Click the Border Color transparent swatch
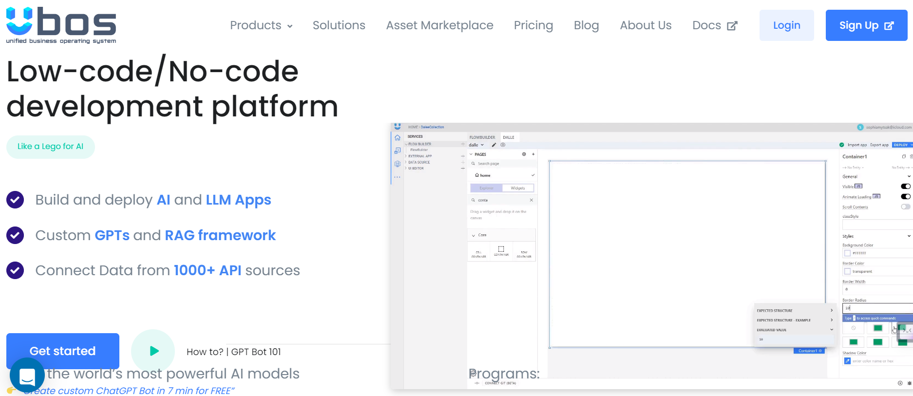The width and height of the screenshot is (913, 396). point(847,271)
